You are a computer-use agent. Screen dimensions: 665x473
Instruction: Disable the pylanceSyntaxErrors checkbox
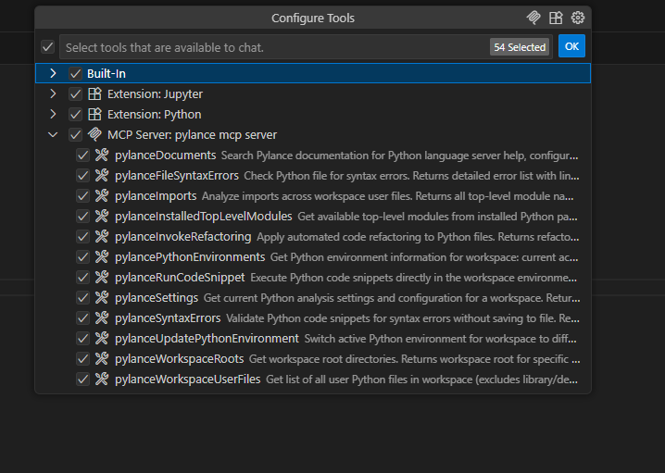(82, 317)
